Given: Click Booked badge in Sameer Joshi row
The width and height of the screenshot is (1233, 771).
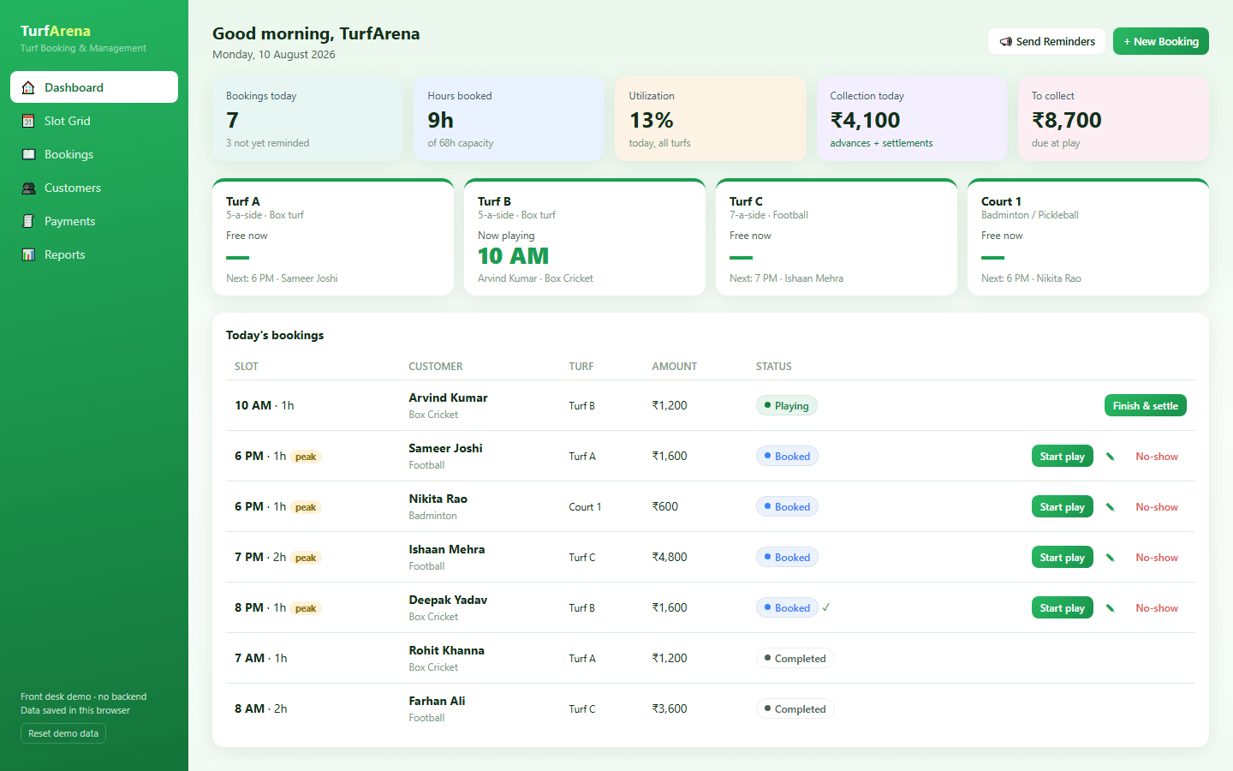Looking at the screenshot, I should tap(787, 456).
